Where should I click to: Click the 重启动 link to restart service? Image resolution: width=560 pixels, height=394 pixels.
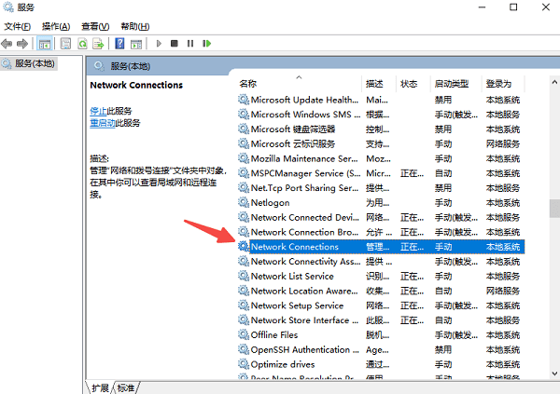pyautogui.click(x=103, y=123)
